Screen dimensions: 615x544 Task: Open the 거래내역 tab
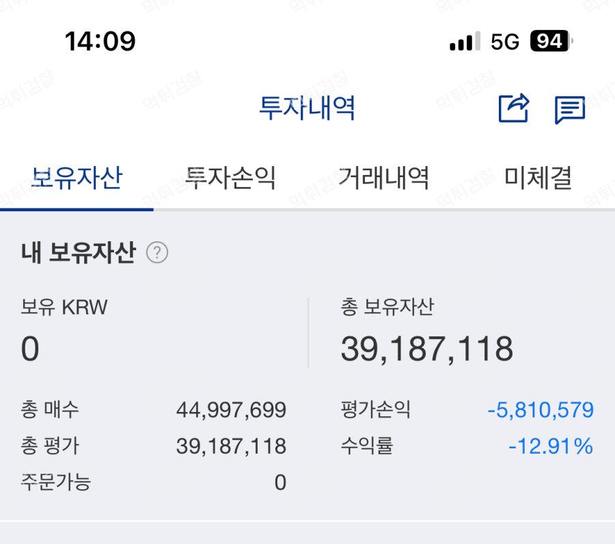[384, 178]
